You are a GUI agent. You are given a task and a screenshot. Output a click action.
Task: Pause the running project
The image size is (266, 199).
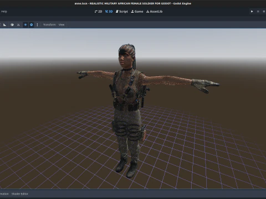coord(258,12)
